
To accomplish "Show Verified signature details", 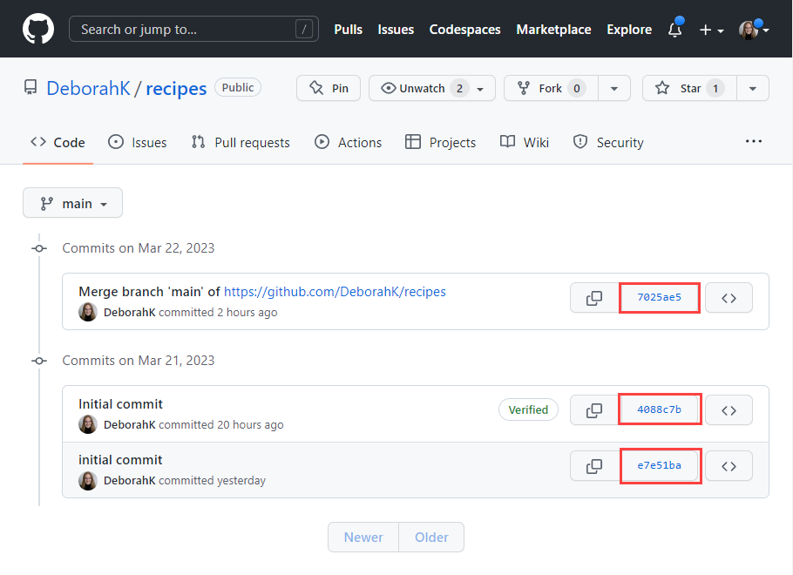I will [x=528, y=409].
